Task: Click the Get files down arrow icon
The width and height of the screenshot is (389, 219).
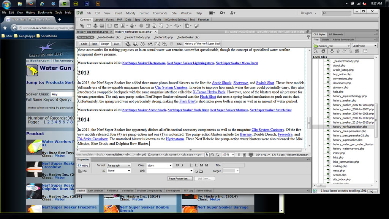Action: pyautogui.click(x=332, y=51)
